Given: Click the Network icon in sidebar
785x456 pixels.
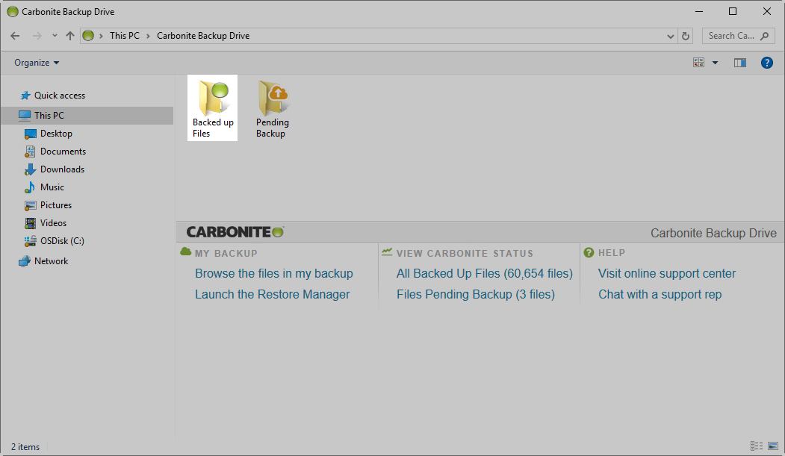Looking at the screenshot, I should (x=24, y=261).
